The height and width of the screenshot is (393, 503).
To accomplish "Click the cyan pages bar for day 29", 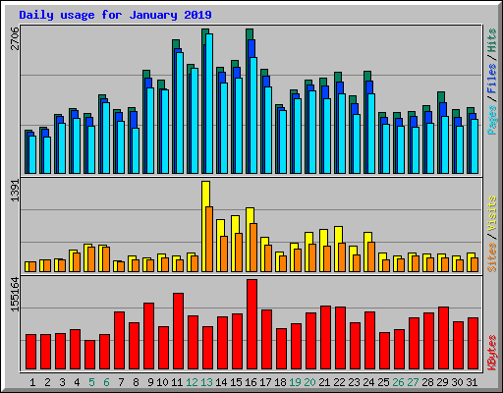I will (x=445, y=144).
